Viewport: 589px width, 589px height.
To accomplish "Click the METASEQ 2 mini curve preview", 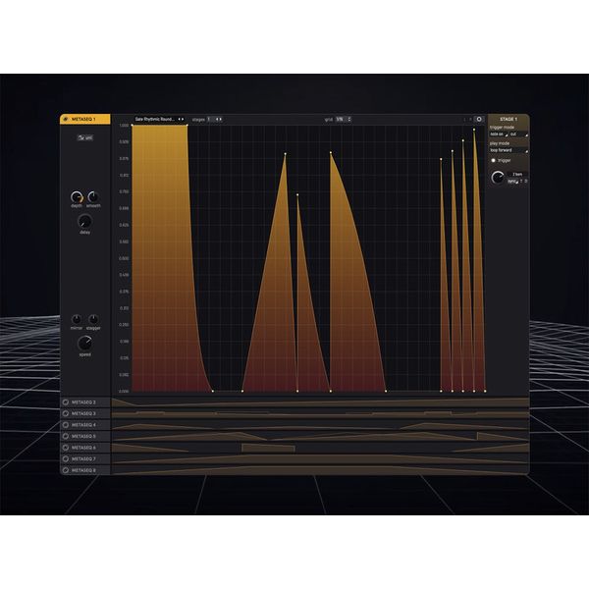I will click(x=320, y=402).
